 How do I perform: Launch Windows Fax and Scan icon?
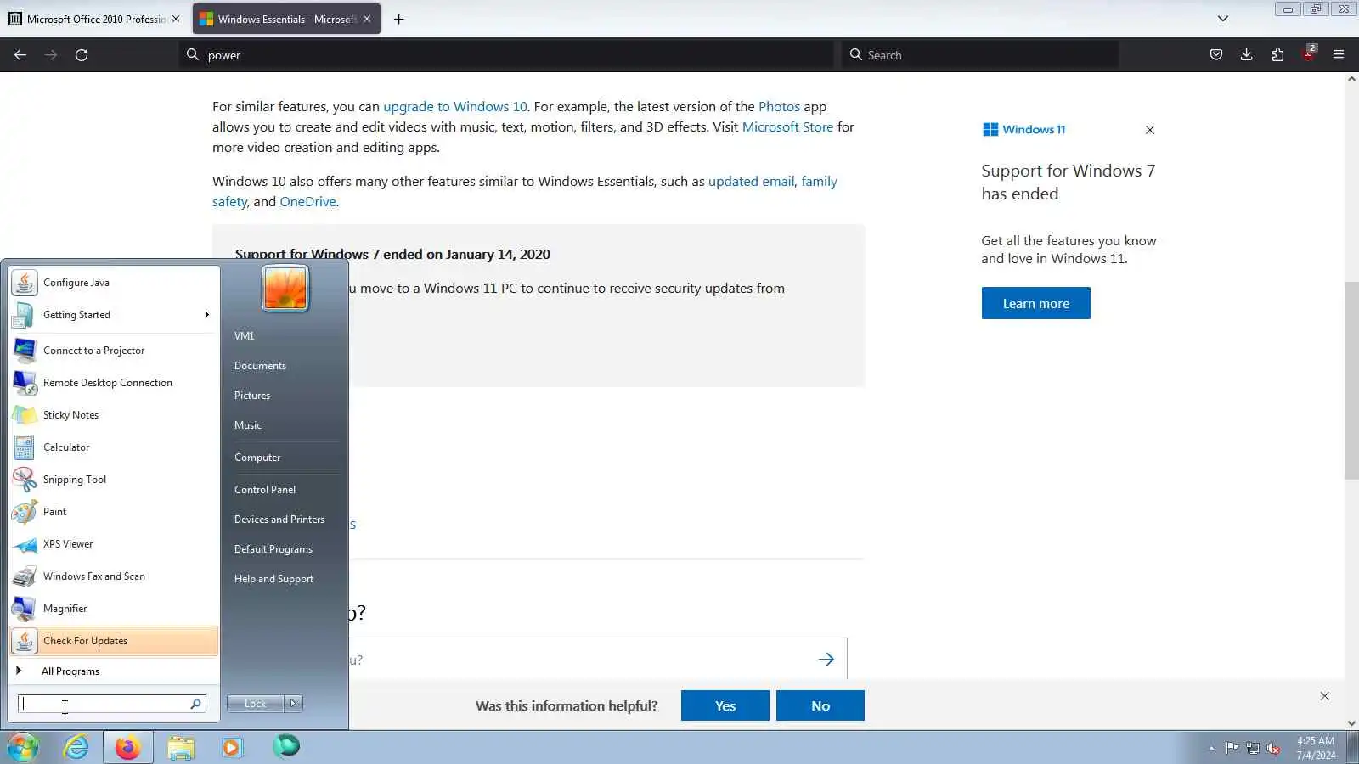click(x=25, y=576)
